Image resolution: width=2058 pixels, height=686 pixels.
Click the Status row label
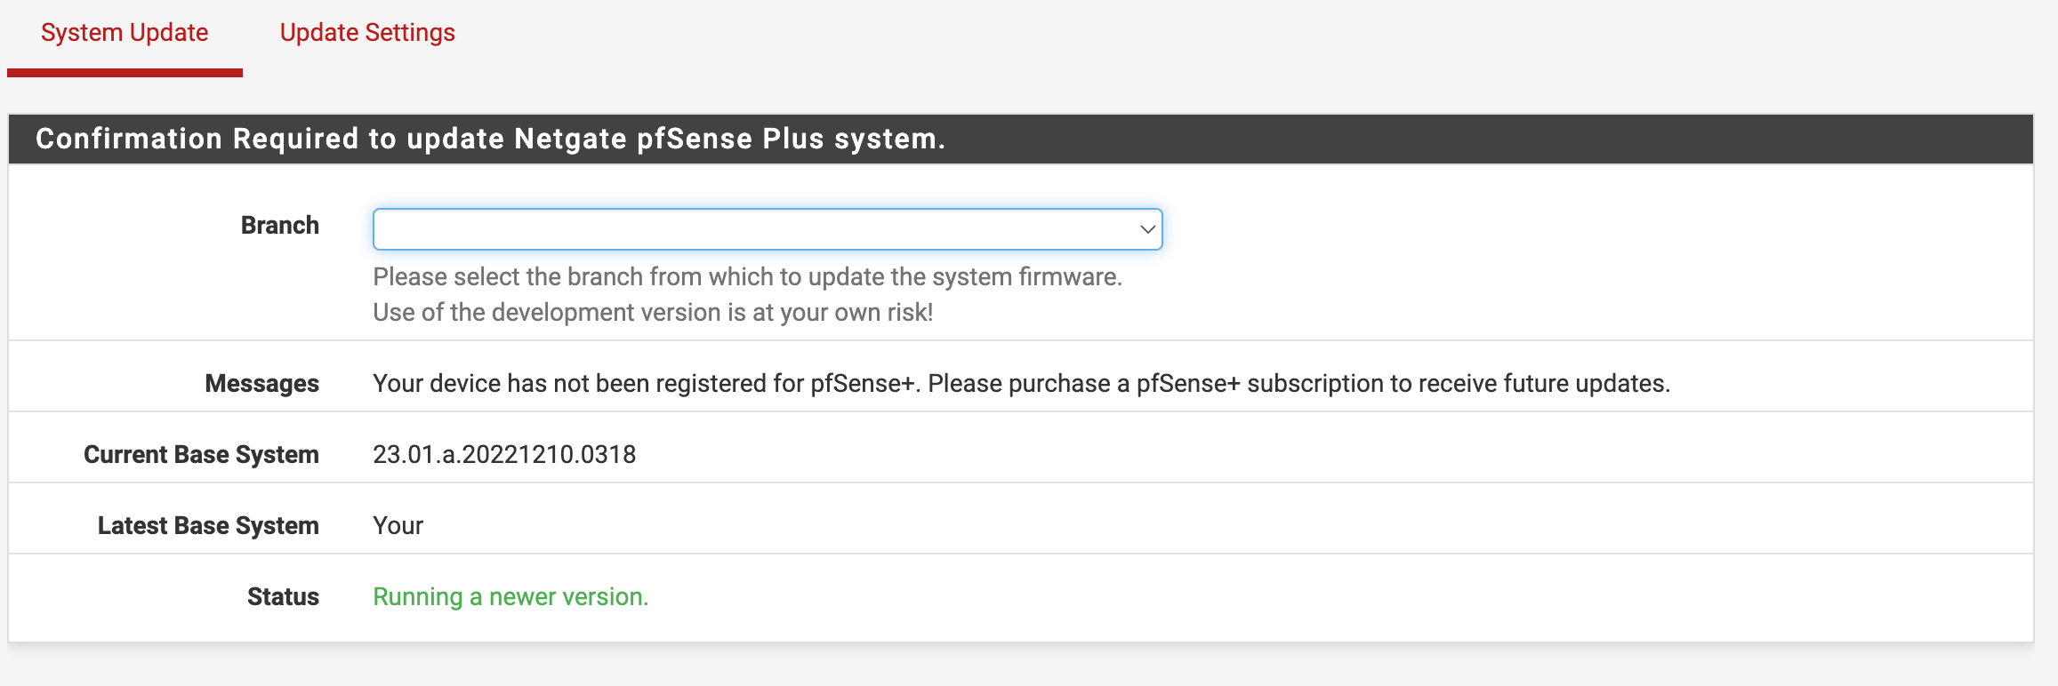coord(283,597)
